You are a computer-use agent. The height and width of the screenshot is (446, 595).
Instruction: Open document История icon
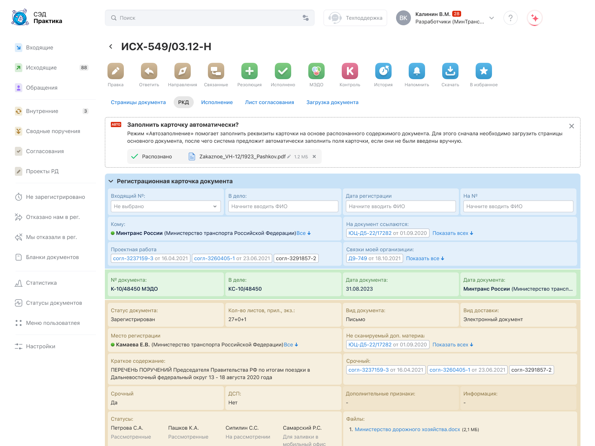coord(383,71)
